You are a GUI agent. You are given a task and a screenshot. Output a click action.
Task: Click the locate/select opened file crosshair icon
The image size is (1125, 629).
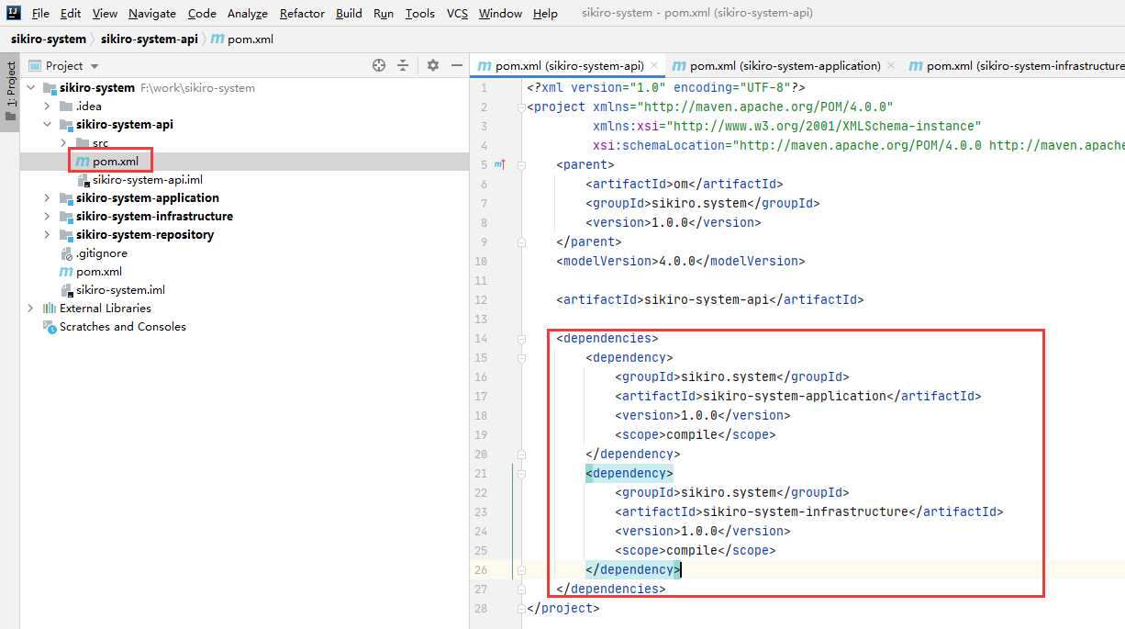pyautogui.click(x=379, y=65)
